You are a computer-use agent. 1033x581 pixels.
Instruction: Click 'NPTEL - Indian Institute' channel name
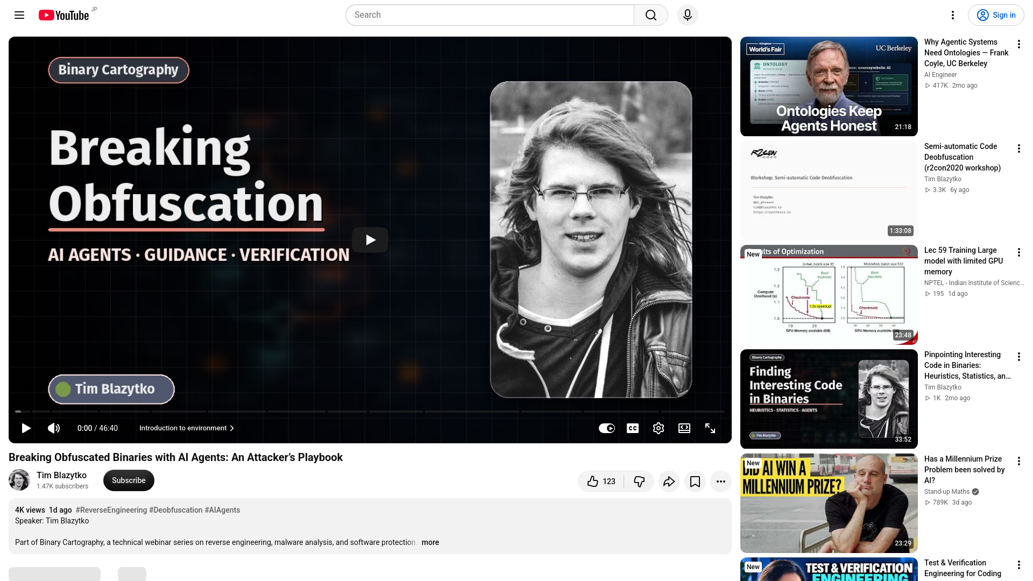pyautogui.click(x=974, y=283)
